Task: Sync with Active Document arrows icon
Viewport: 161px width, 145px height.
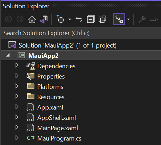Action: [79, 19]
